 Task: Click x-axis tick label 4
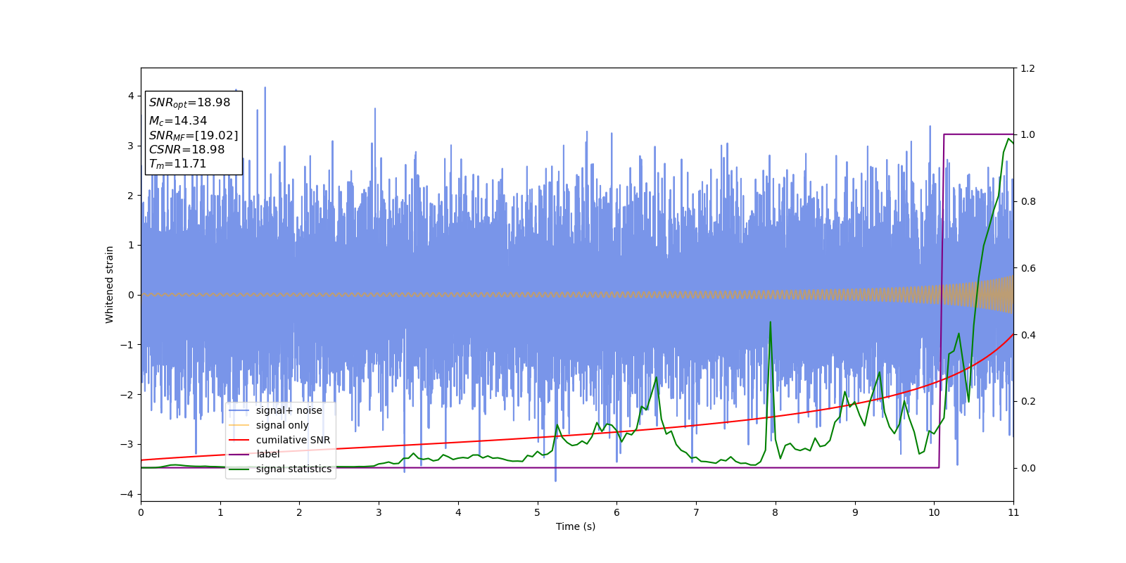(x=458, y=512)
